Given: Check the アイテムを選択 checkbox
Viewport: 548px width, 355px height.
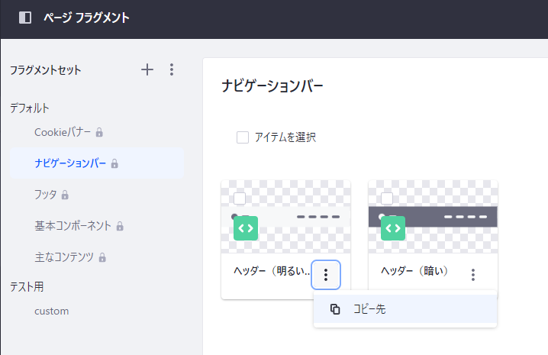Looking at the screenshot, I should click(243, 137).
